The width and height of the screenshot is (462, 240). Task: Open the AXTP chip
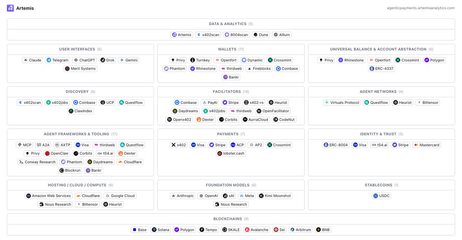point(63,145)
